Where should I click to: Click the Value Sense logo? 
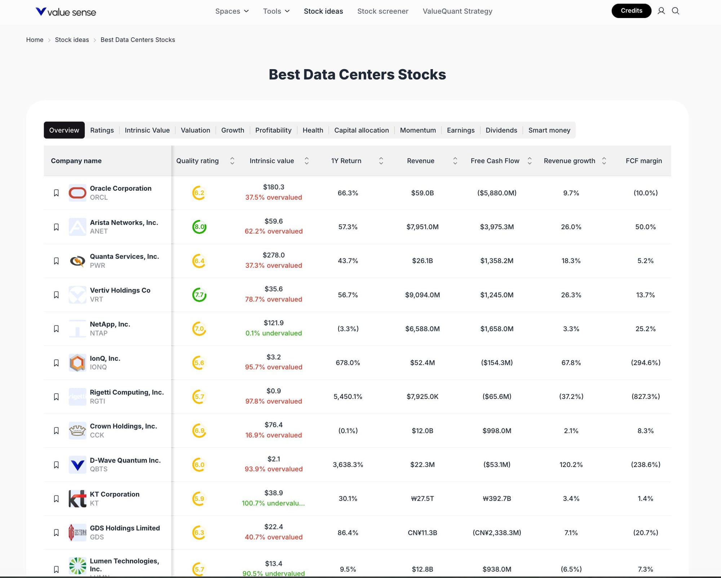tap(66, 12)
